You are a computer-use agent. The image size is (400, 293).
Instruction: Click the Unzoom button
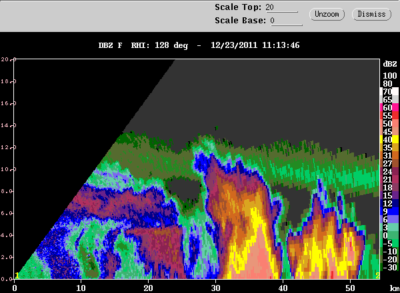pyautogui.click(x=327, y=14)
